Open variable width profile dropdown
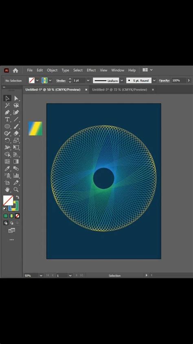Viewport: 193px width, 344px height. click(122, 80)
